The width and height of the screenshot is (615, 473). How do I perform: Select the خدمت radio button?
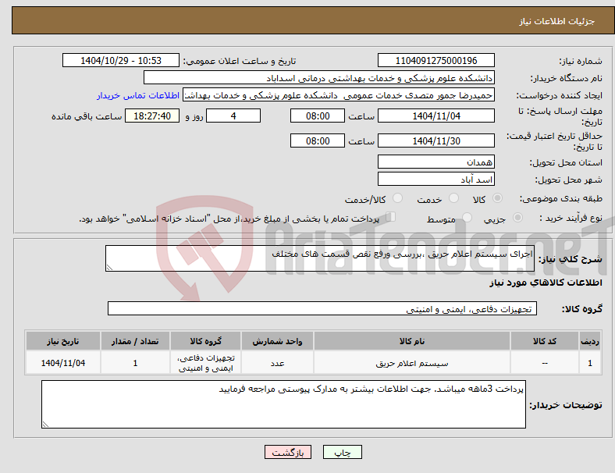pos(453,198)
